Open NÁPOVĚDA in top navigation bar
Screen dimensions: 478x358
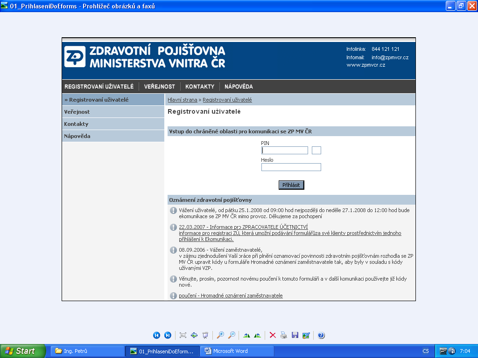click(239, 86)
